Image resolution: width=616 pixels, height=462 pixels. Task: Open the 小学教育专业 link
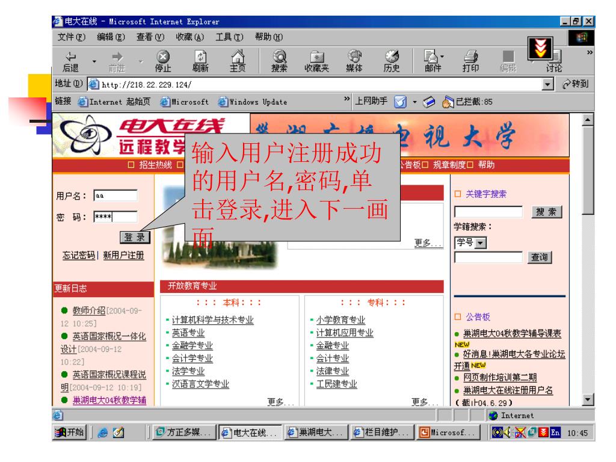click(x=340, y=320)
